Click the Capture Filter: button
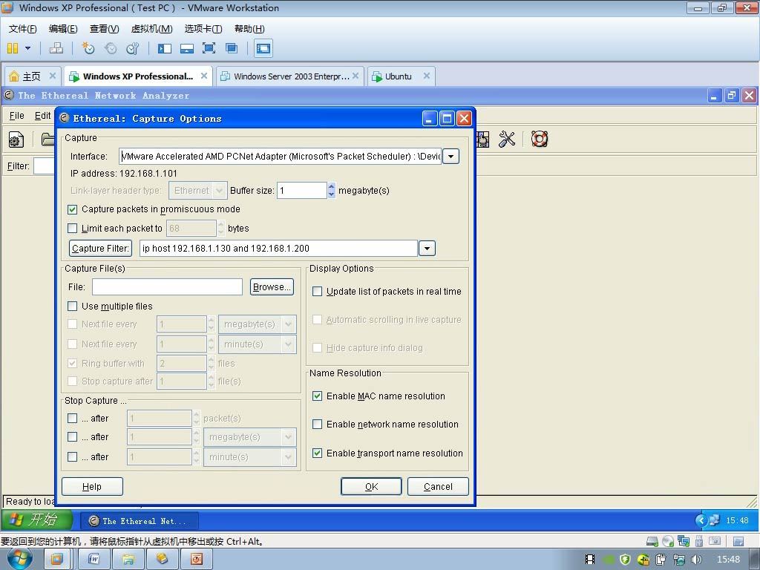760x570 pixels. point(100,248)
